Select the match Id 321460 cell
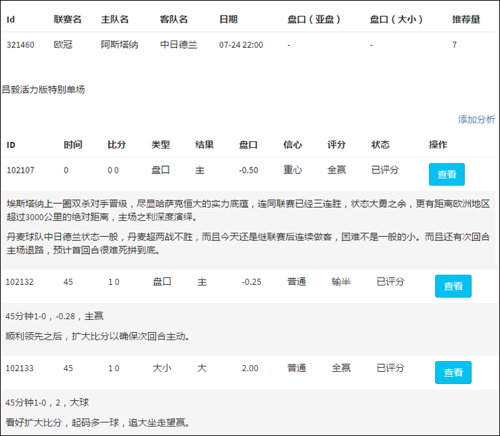The image size is (500, 436). [20, 45]
